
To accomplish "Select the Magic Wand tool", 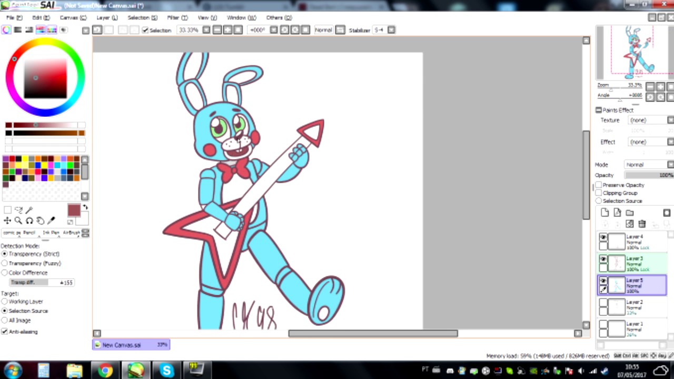I will [29, 210].
